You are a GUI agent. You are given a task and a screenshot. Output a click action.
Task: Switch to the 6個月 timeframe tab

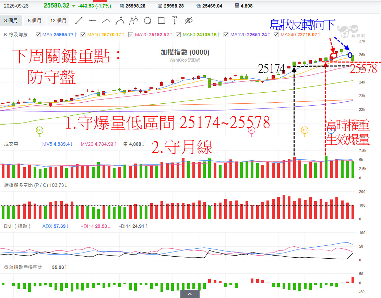(34, 21)
